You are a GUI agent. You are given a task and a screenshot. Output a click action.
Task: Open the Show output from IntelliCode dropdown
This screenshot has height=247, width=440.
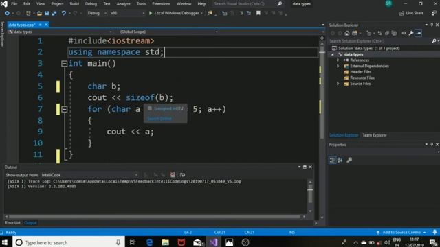(89, 175)
